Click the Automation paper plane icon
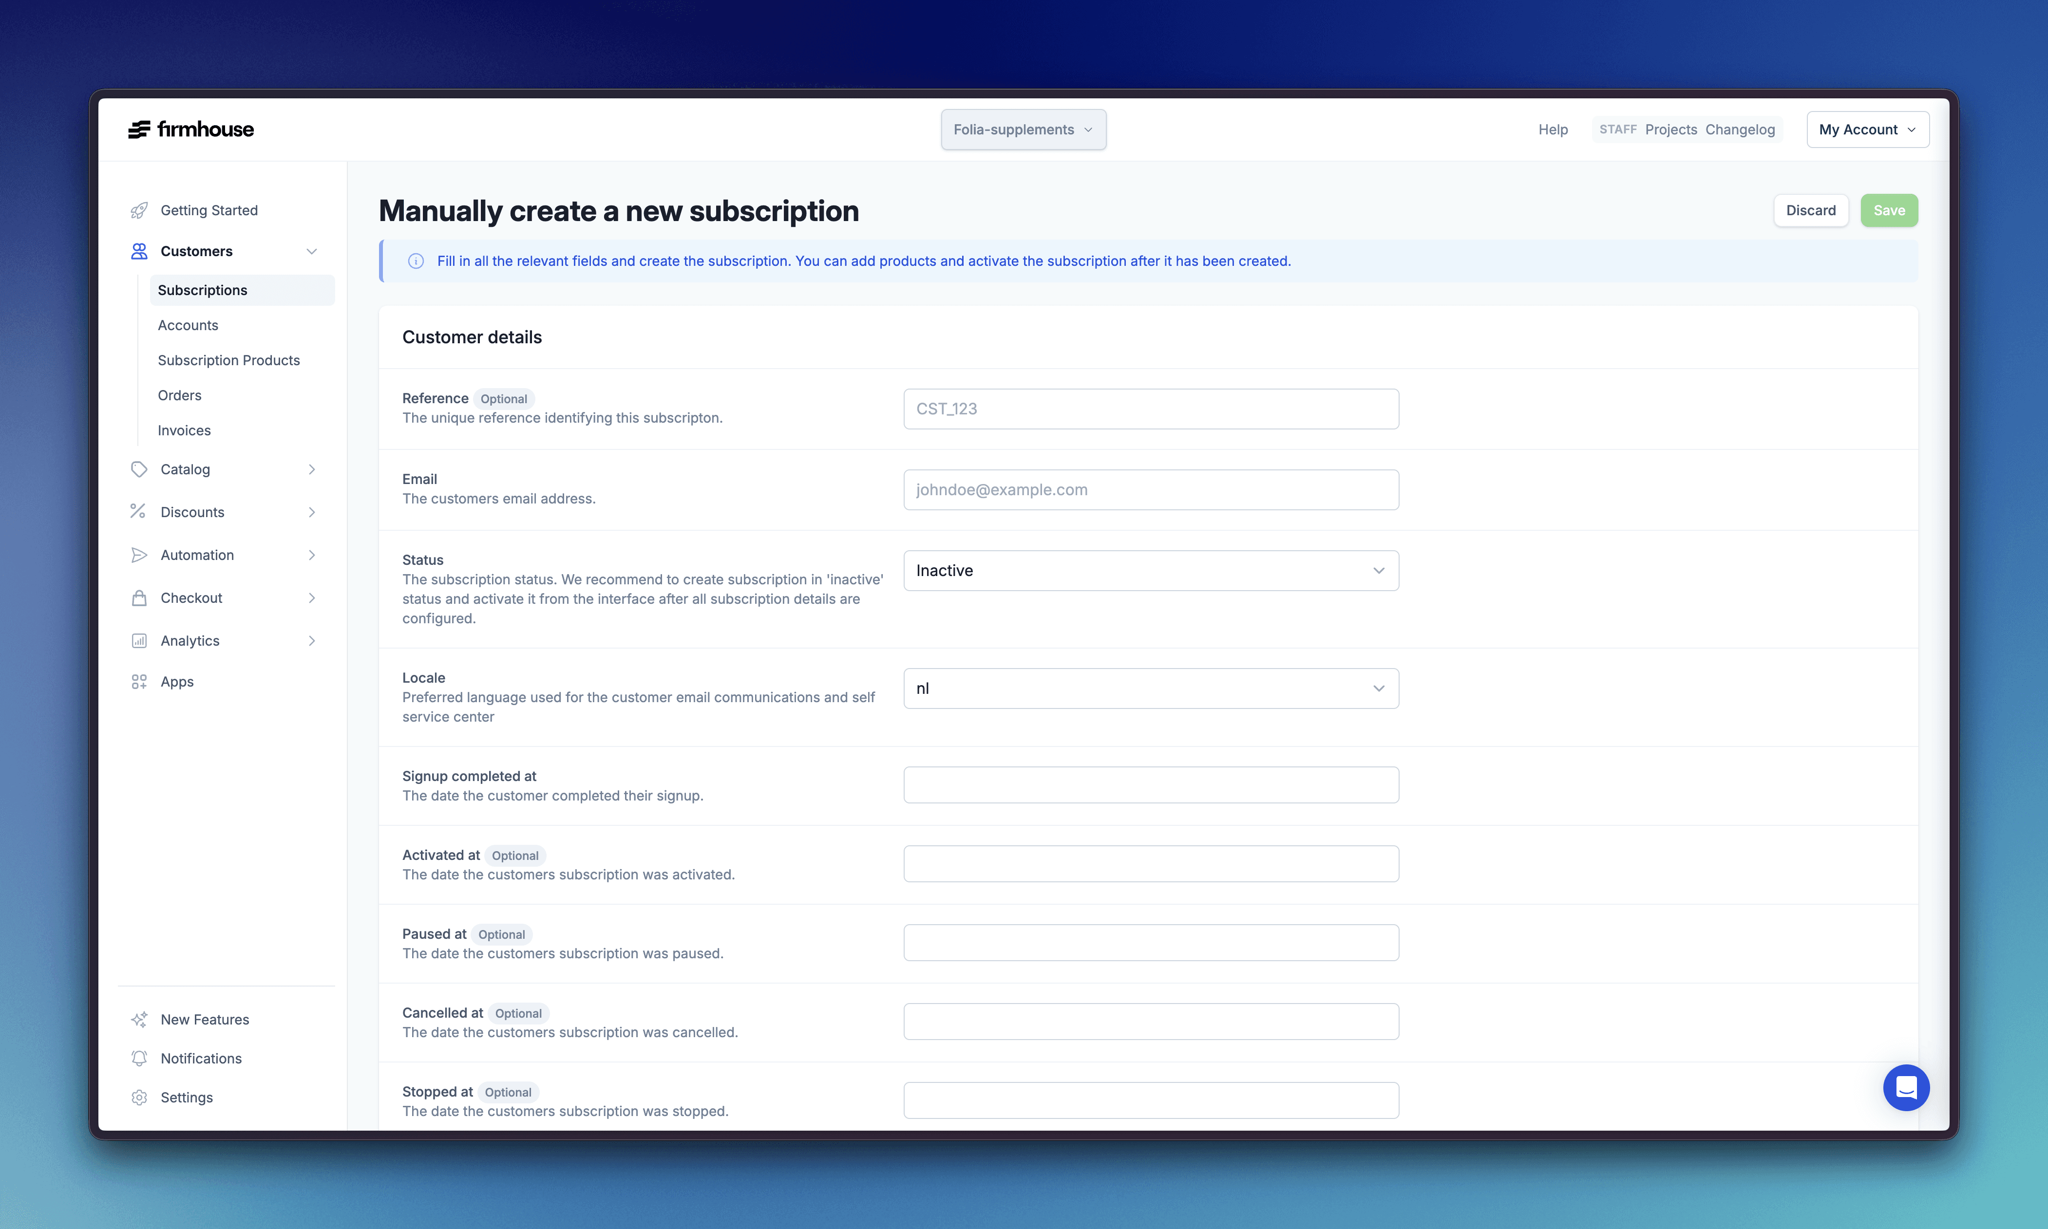The width and height of the screenshot is (2048, 1229). 139,555
